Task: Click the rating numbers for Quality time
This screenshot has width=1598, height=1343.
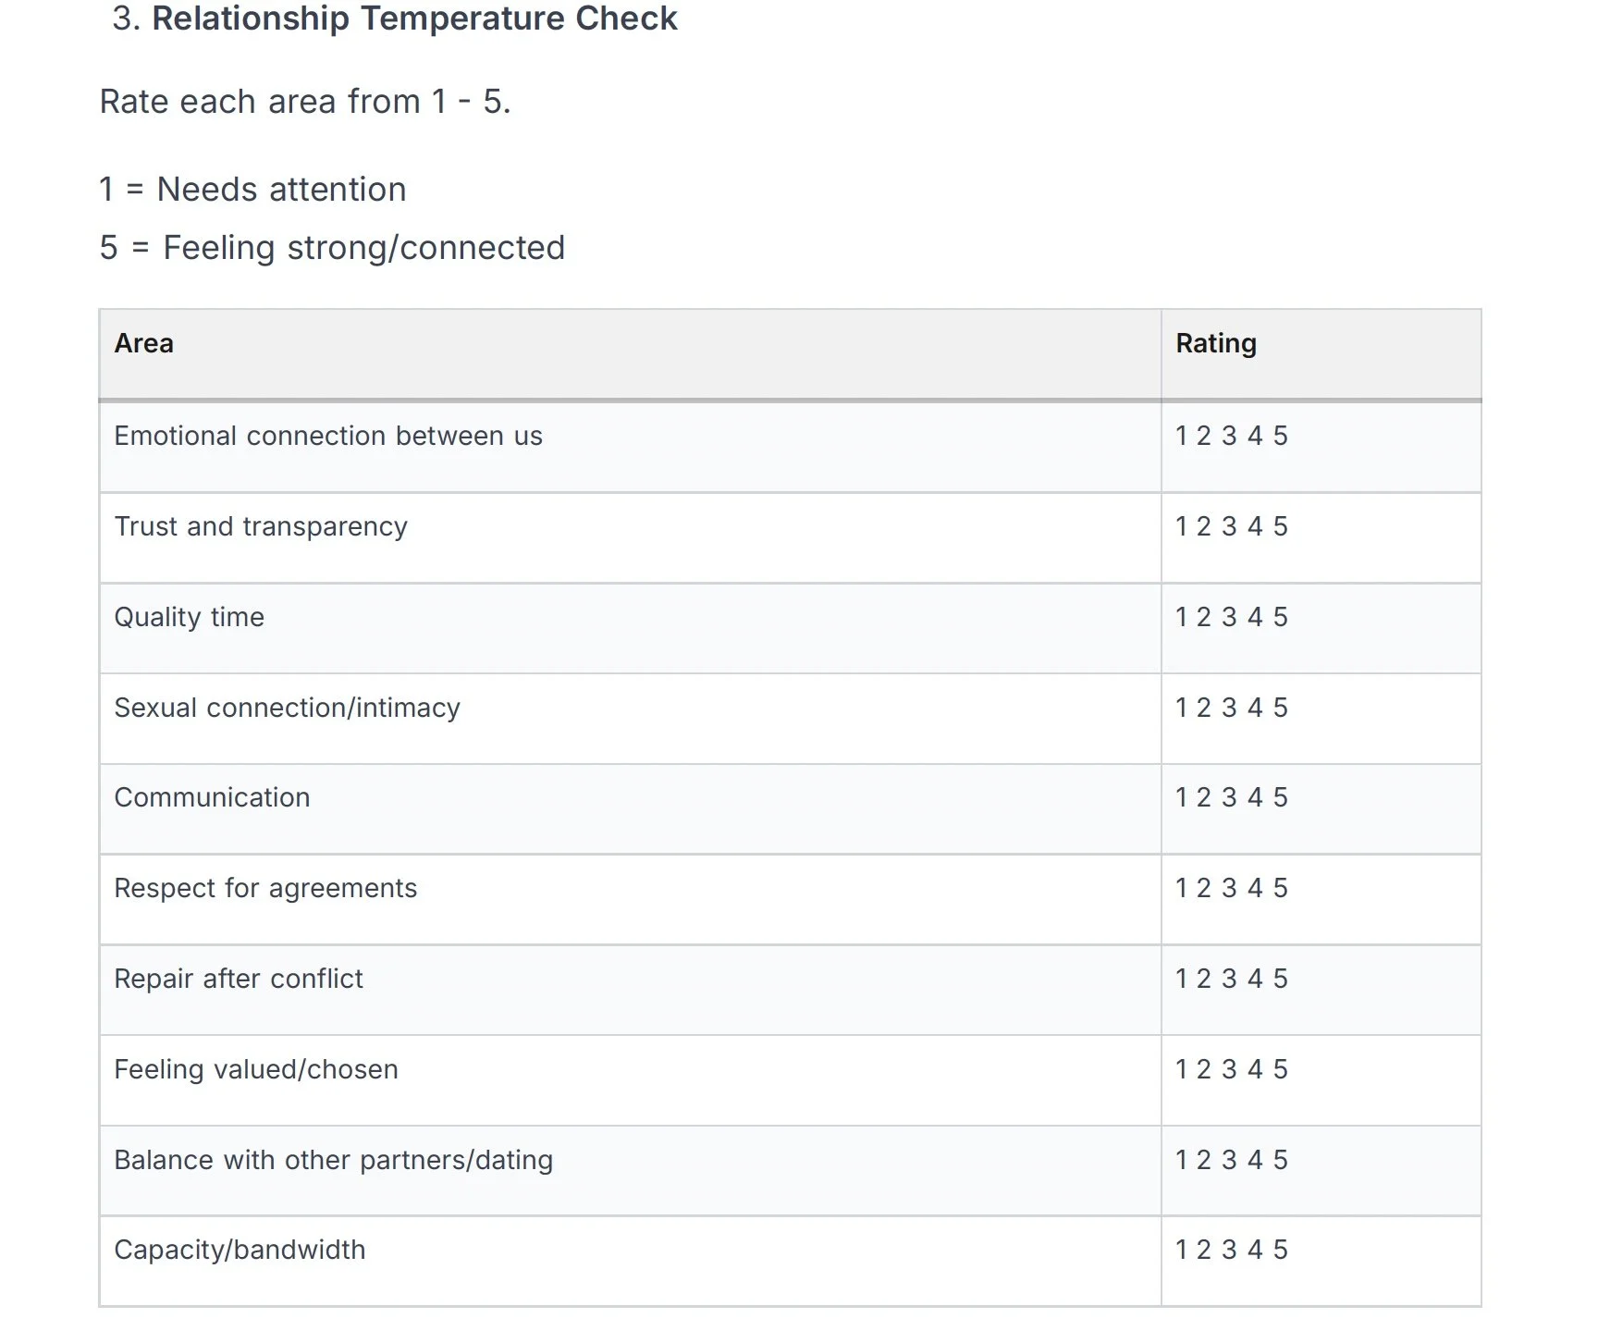Action: [x=1232, y=617]
